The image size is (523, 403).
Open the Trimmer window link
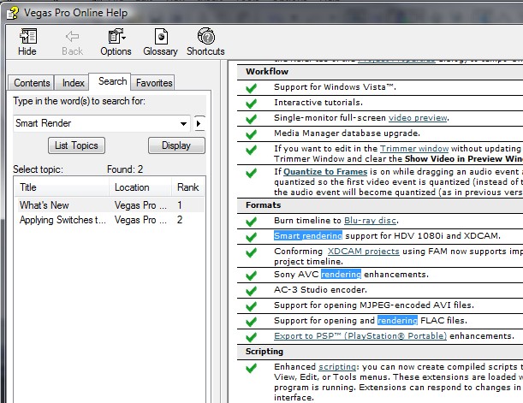414,149
